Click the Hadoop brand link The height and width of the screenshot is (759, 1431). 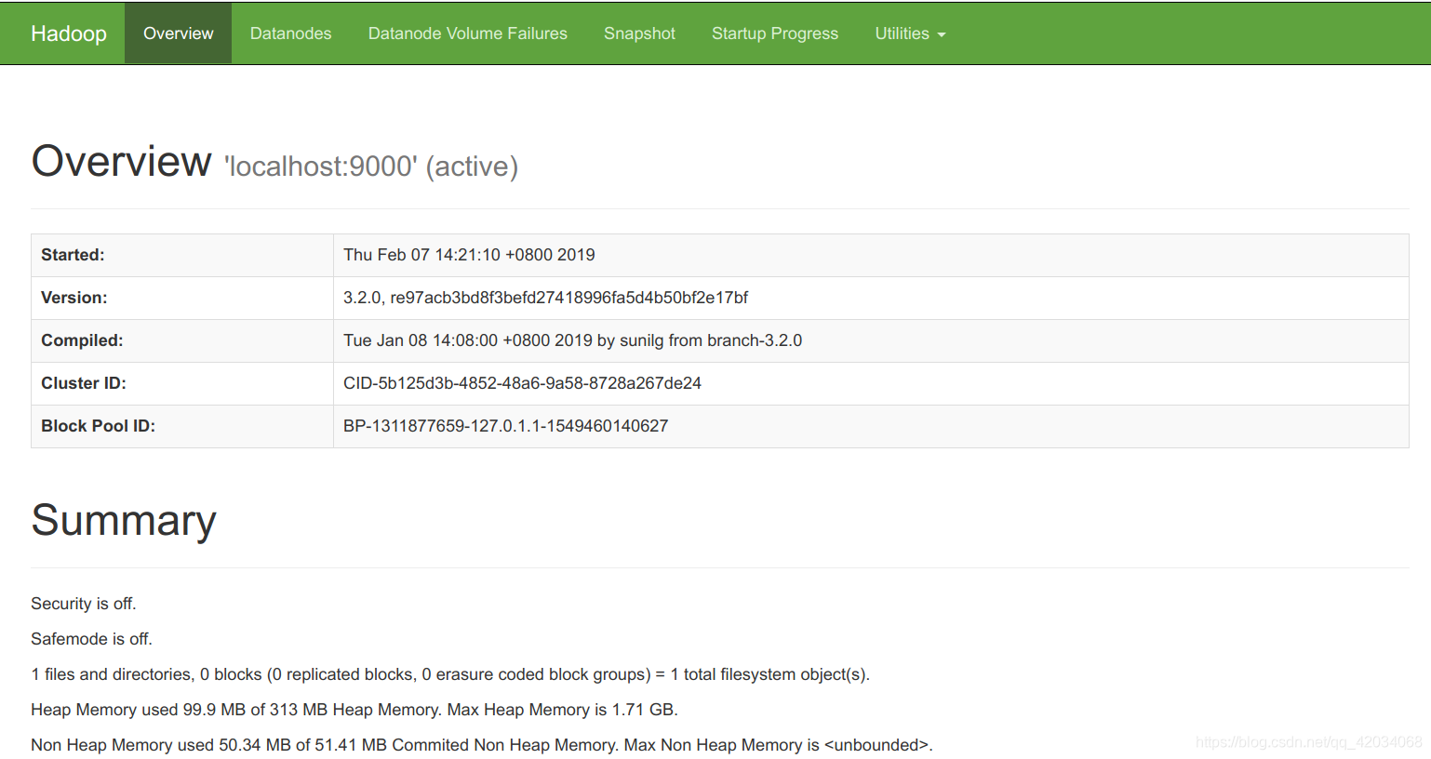[x=69, y=33]
